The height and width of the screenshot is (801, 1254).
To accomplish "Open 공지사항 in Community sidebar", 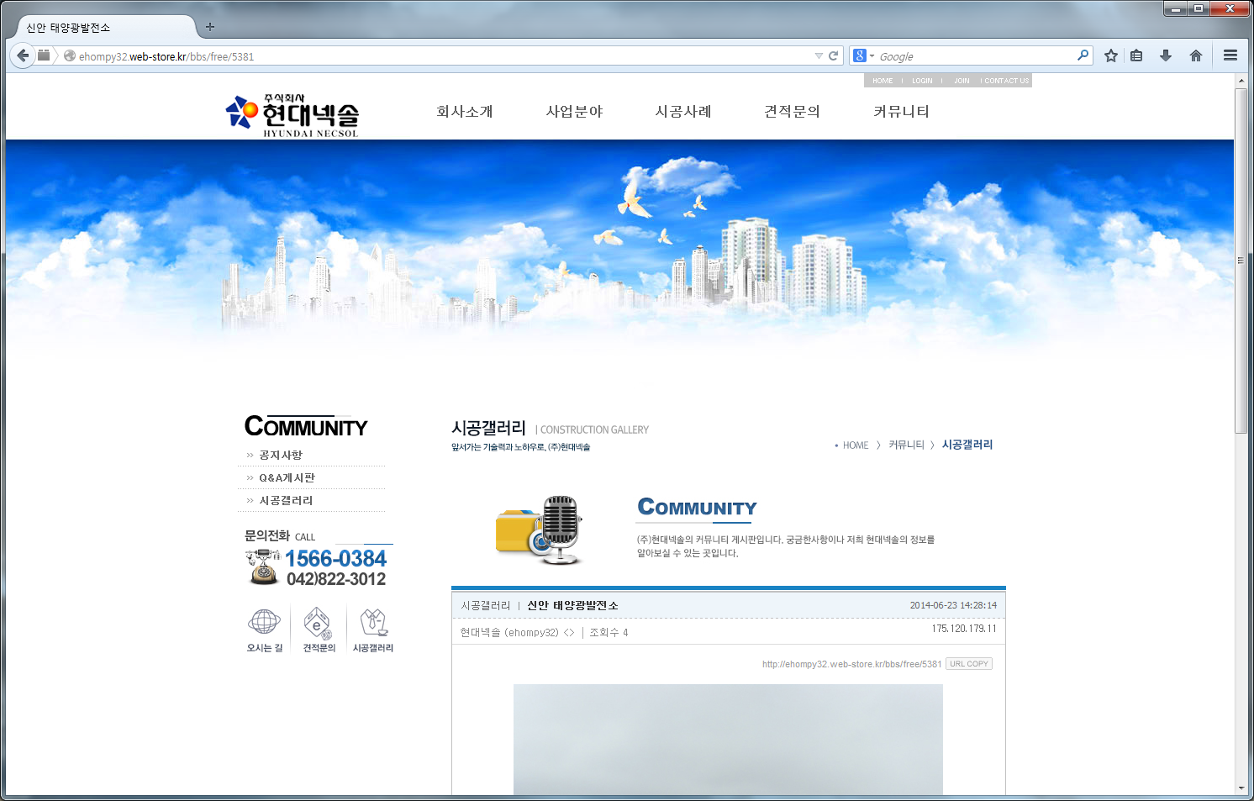I will (281, 455).
